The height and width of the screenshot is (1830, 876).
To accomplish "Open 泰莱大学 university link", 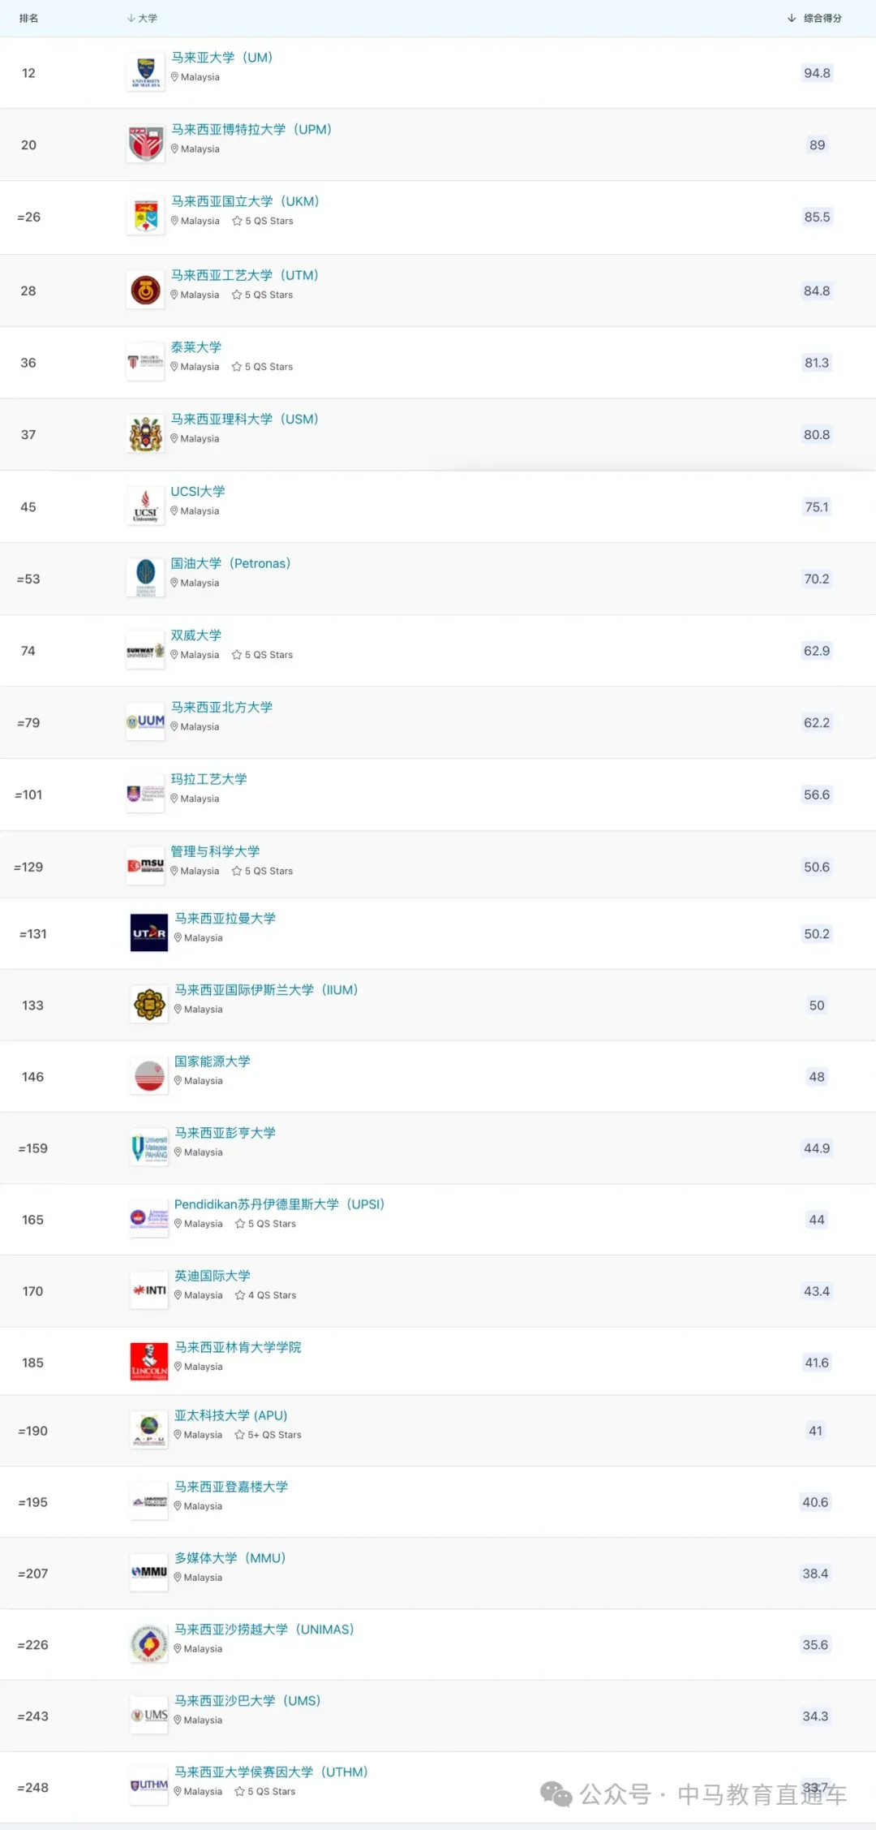I will click(x=195, y=347).
